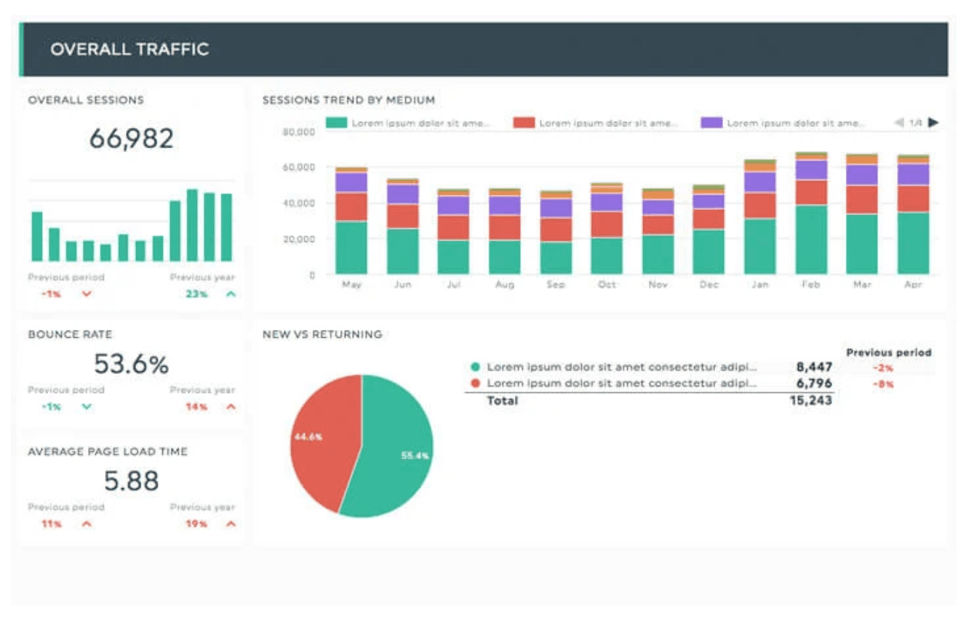
Task: Click Overall Sessions previous period down arrow
Action: (87, 294)
